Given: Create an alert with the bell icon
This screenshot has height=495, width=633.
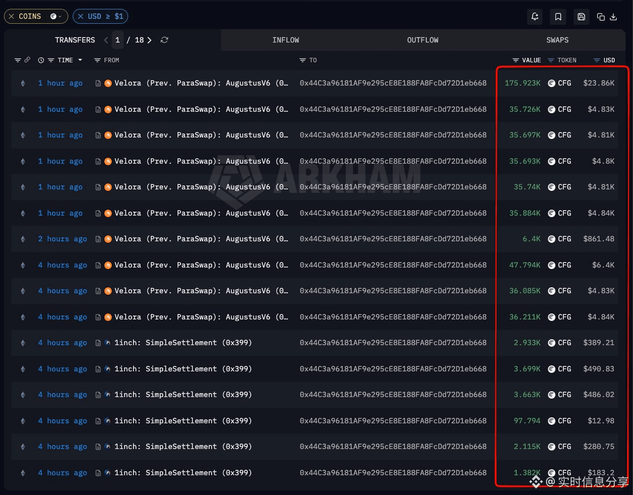Looking at the screenshot, I should [x=535, y=17].
